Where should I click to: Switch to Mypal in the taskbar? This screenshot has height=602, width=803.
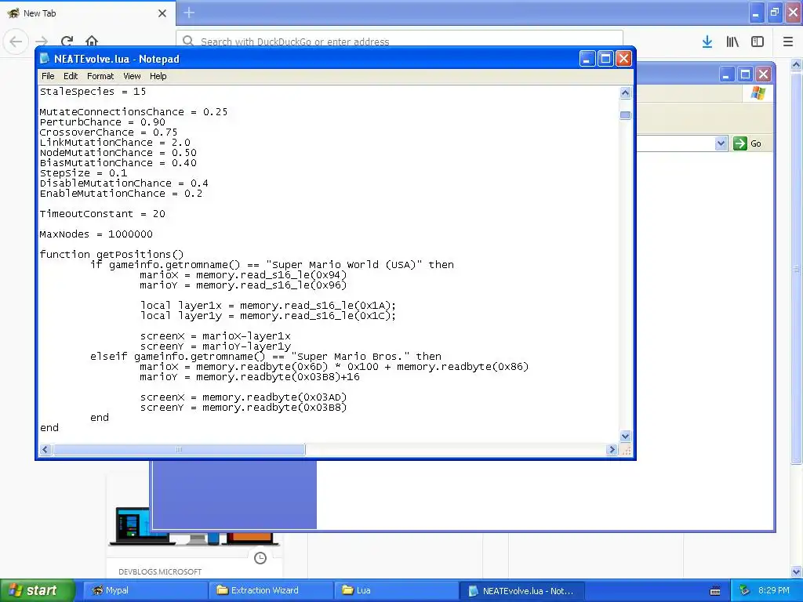pos(145,590)
